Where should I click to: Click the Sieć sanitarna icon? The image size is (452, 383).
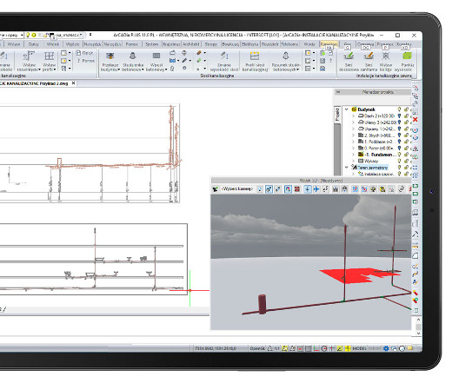click(x=369, y=56)
